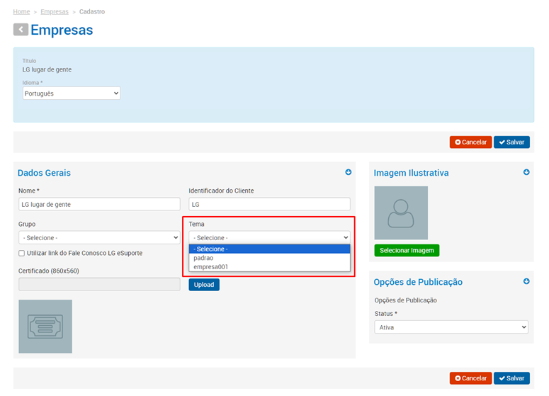Click the Tema dropdown field
The image size is (549, 396).
[x=269, y=238]
